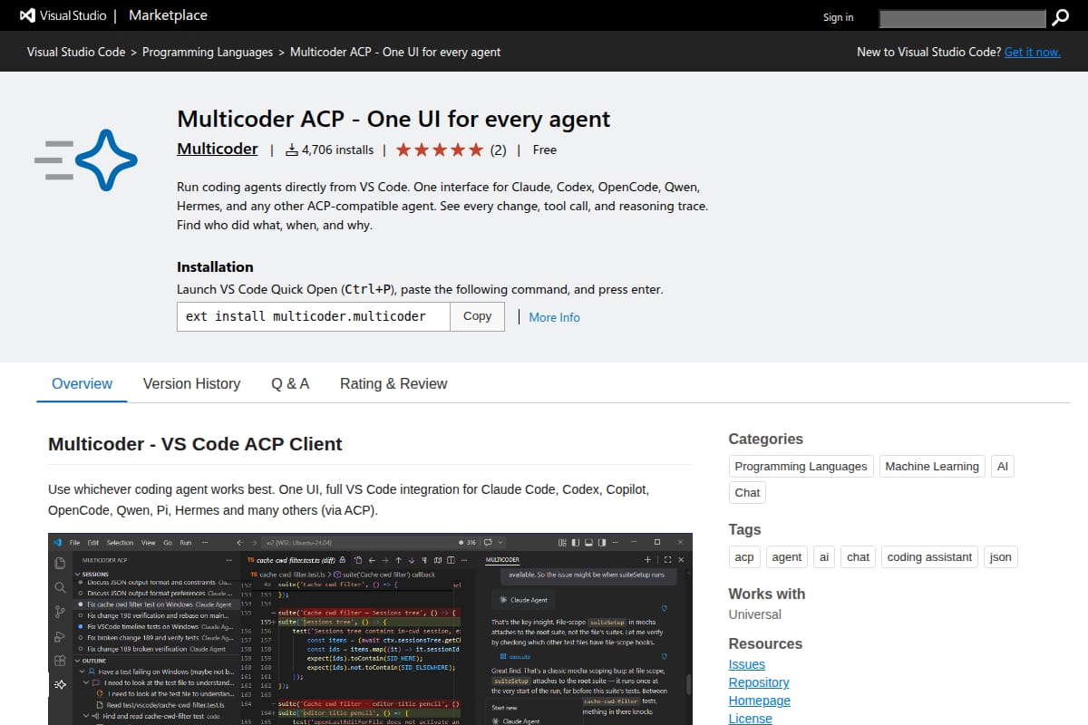Open the extension screenshot preview image
1088x725 pixels.
click(370, 629)
